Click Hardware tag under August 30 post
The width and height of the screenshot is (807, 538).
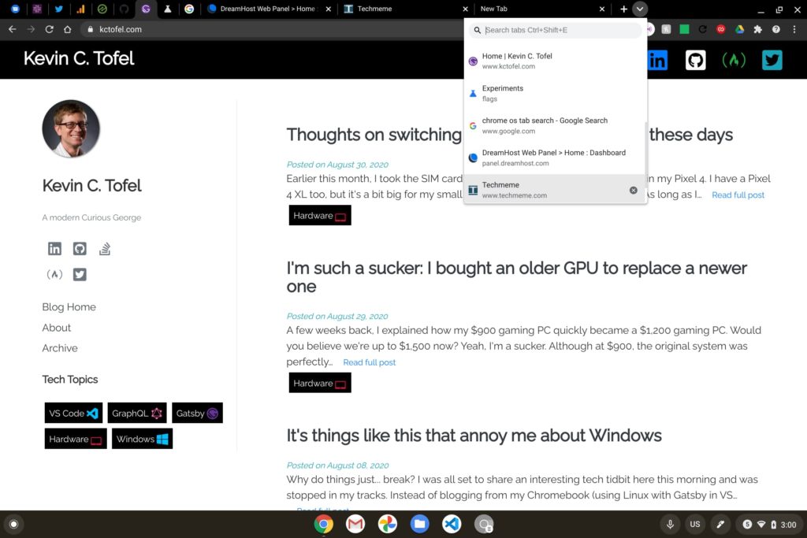tap(320, 216)
